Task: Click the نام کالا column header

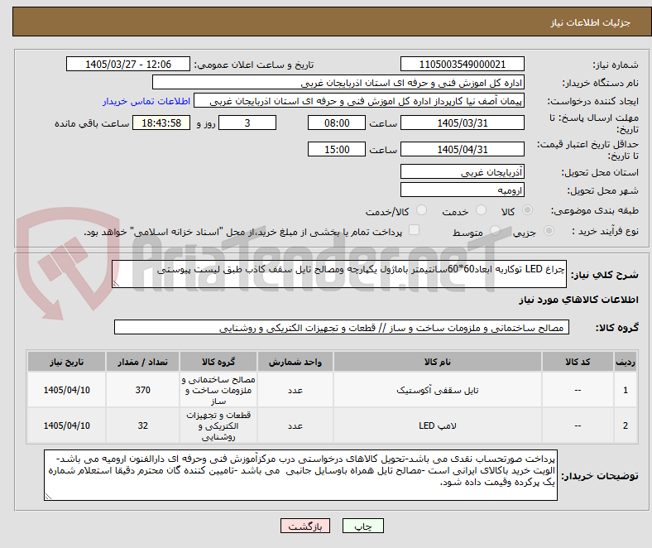Action: tap(438, 362)
